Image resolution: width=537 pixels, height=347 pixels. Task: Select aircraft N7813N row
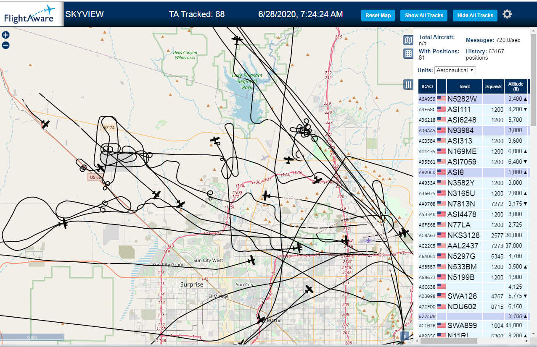pos(473,204)
